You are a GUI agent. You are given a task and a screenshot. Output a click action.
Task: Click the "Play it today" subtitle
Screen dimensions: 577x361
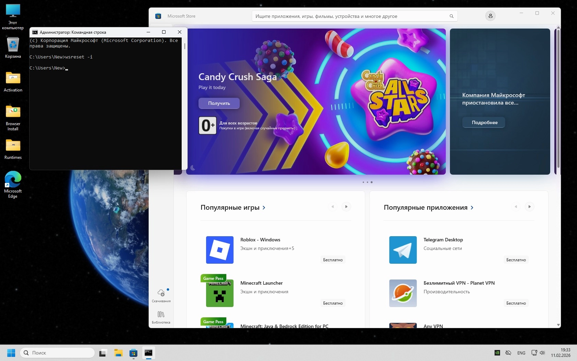point(212,87)
